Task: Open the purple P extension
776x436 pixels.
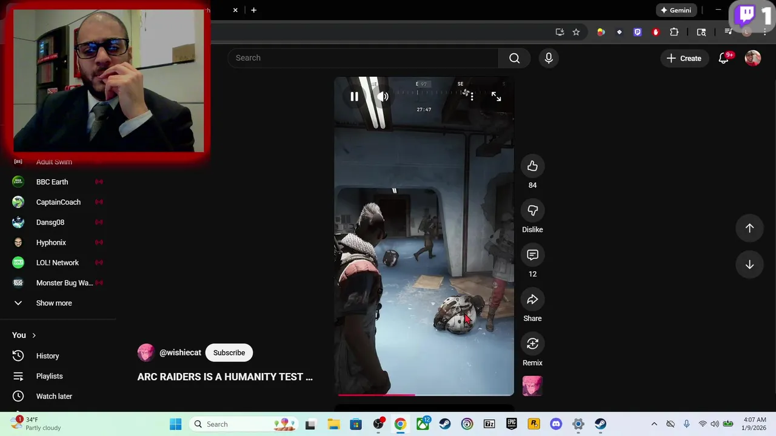Action: pyautogui.click(x=637, y=32)
